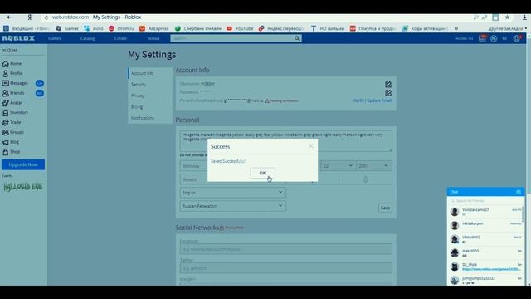The height and width of the screenshot is (299, 531).
Task: Open the settings gear with notification badge
Action: tap(517, 38)
